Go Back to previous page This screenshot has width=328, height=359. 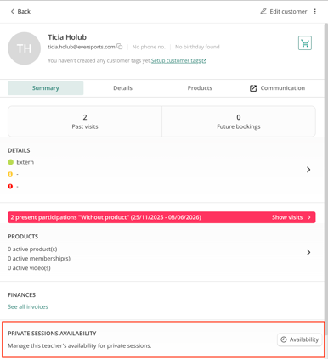click(x=20, y=11)
